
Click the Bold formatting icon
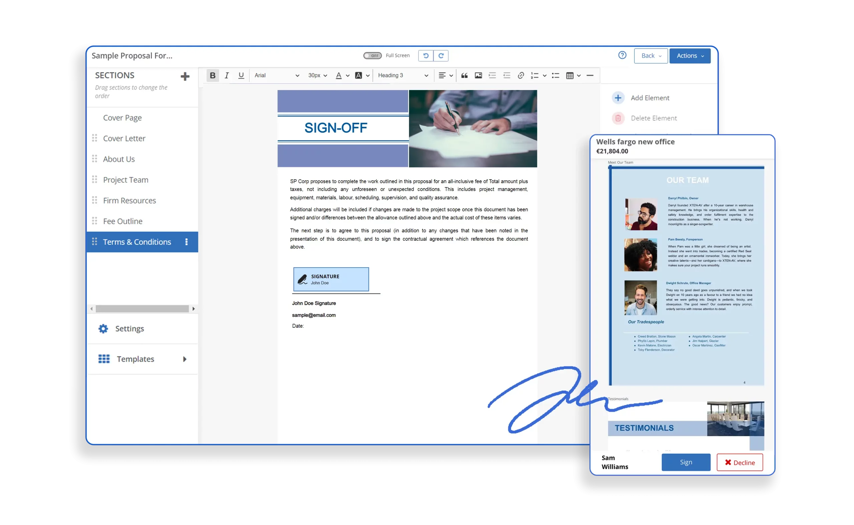[212, 75]
